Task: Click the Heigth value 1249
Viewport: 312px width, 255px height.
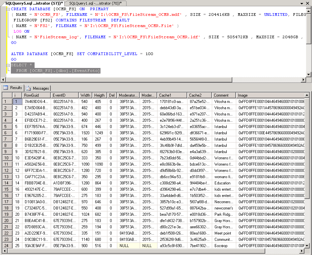Action: [99, 133]
